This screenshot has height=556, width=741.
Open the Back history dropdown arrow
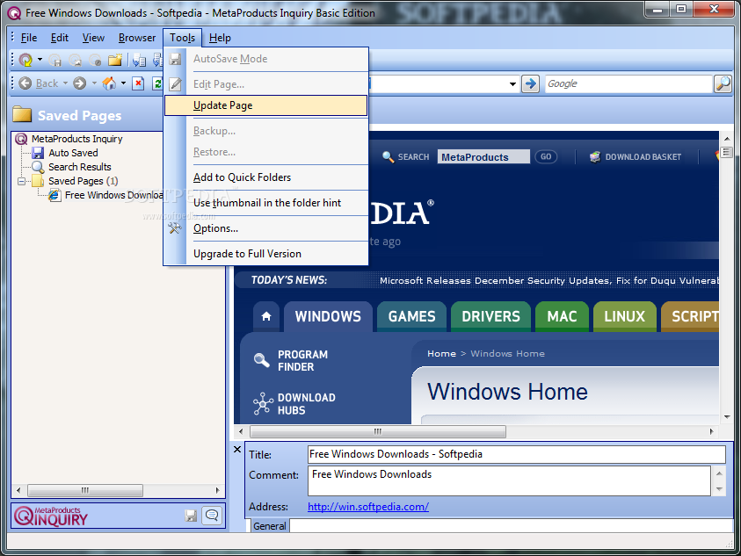point(66,83)
